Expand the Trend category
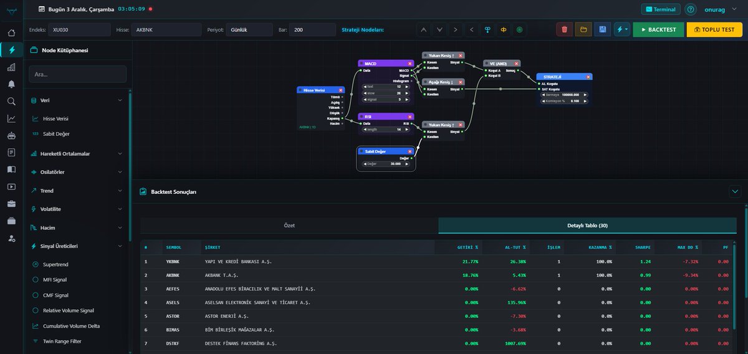 (120, 191)
